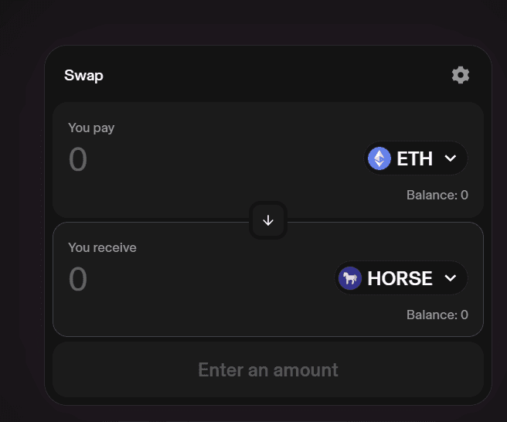507x422 pixels.
Task: Select the Swap heading tab
Action: click(x=83, y=76)
